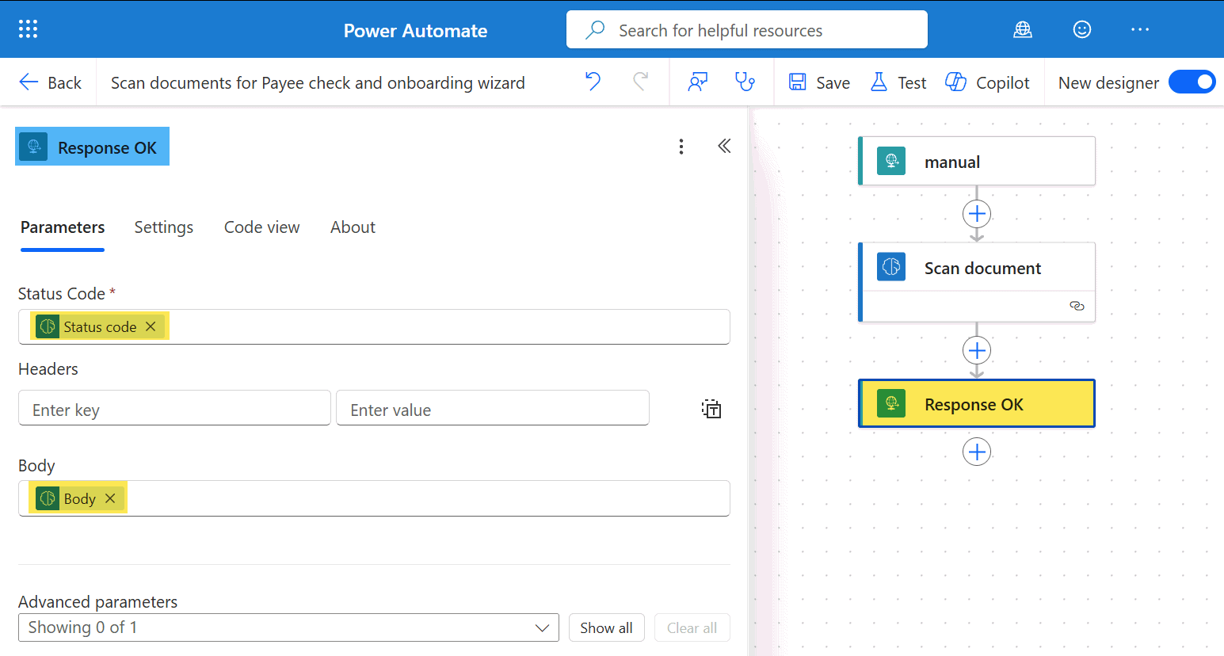Click the Response OK node icon
This screenshot has height=656, width=1224.
891,404
